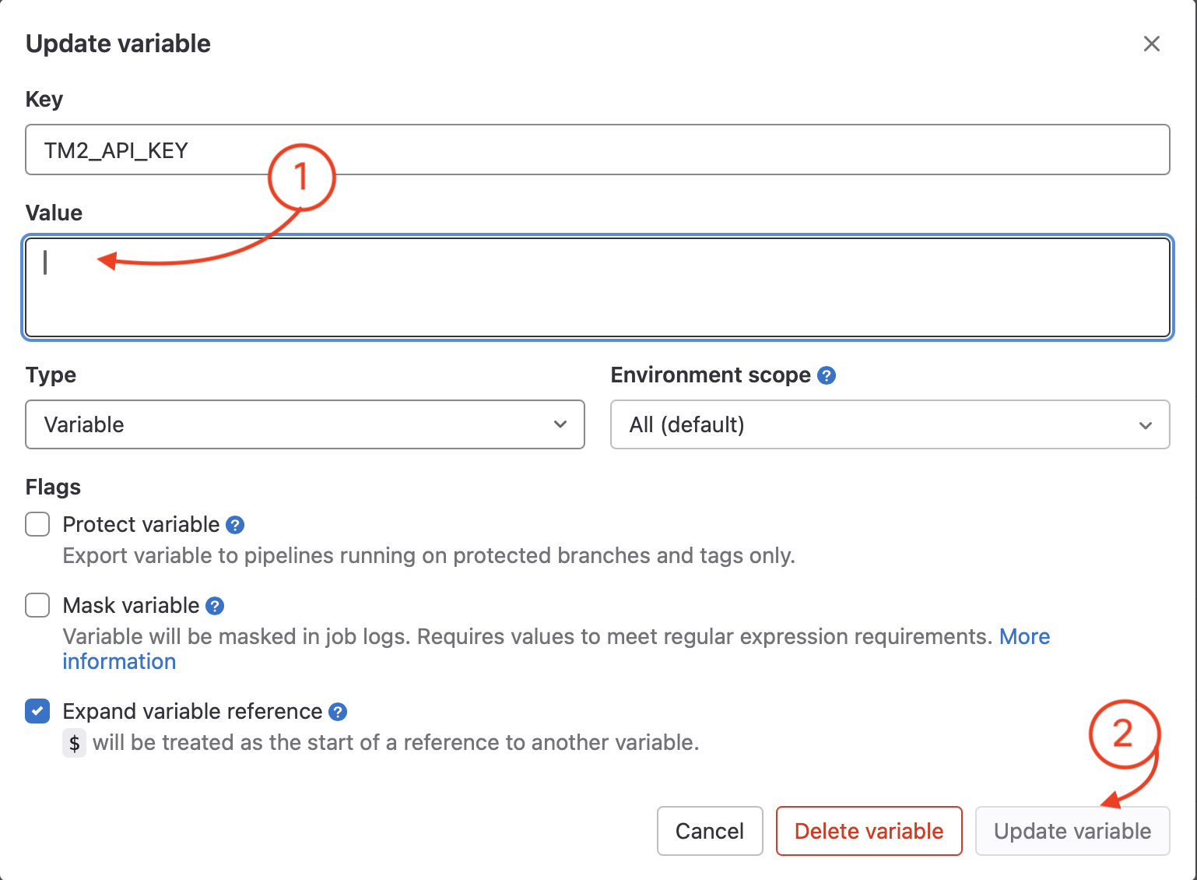
Task: Click the Flags section heading
Action: point(53,488)
